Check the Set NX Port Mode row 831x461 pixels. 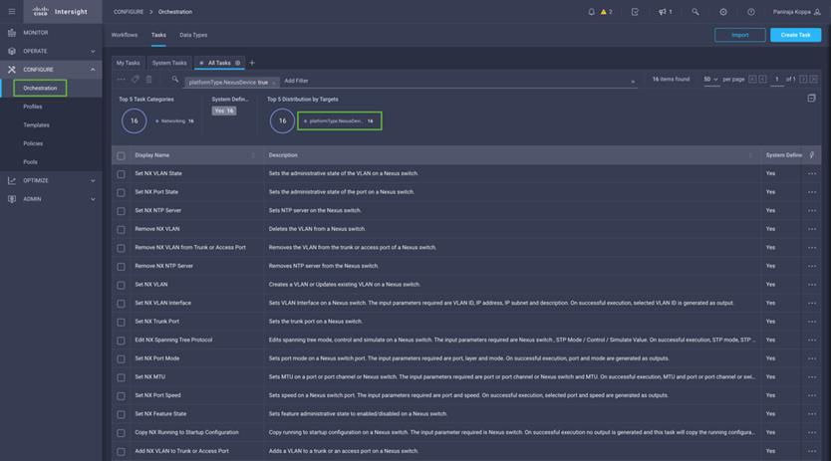121,358
